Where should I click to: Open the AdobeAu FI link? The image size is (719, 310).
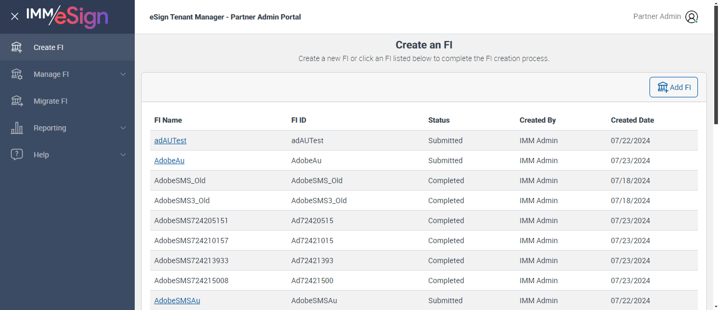[169, 161]
